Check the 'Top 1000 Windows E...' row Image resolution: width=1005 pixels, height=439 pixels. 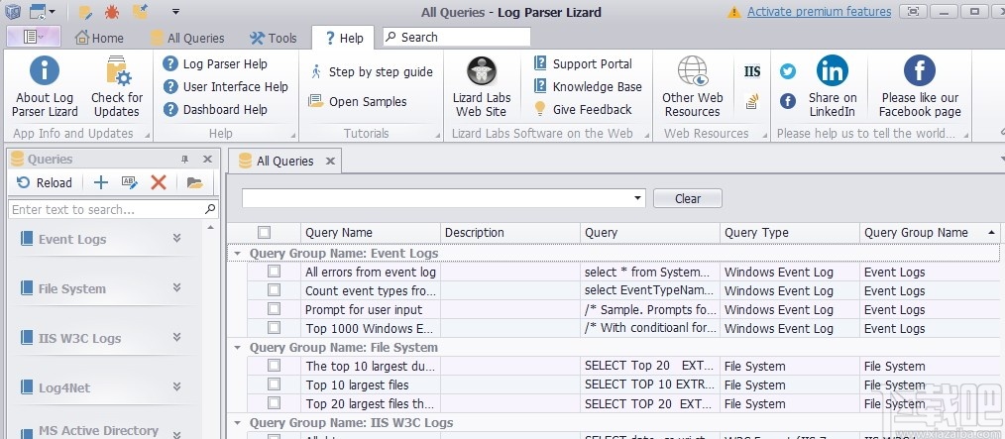point(275,328)
